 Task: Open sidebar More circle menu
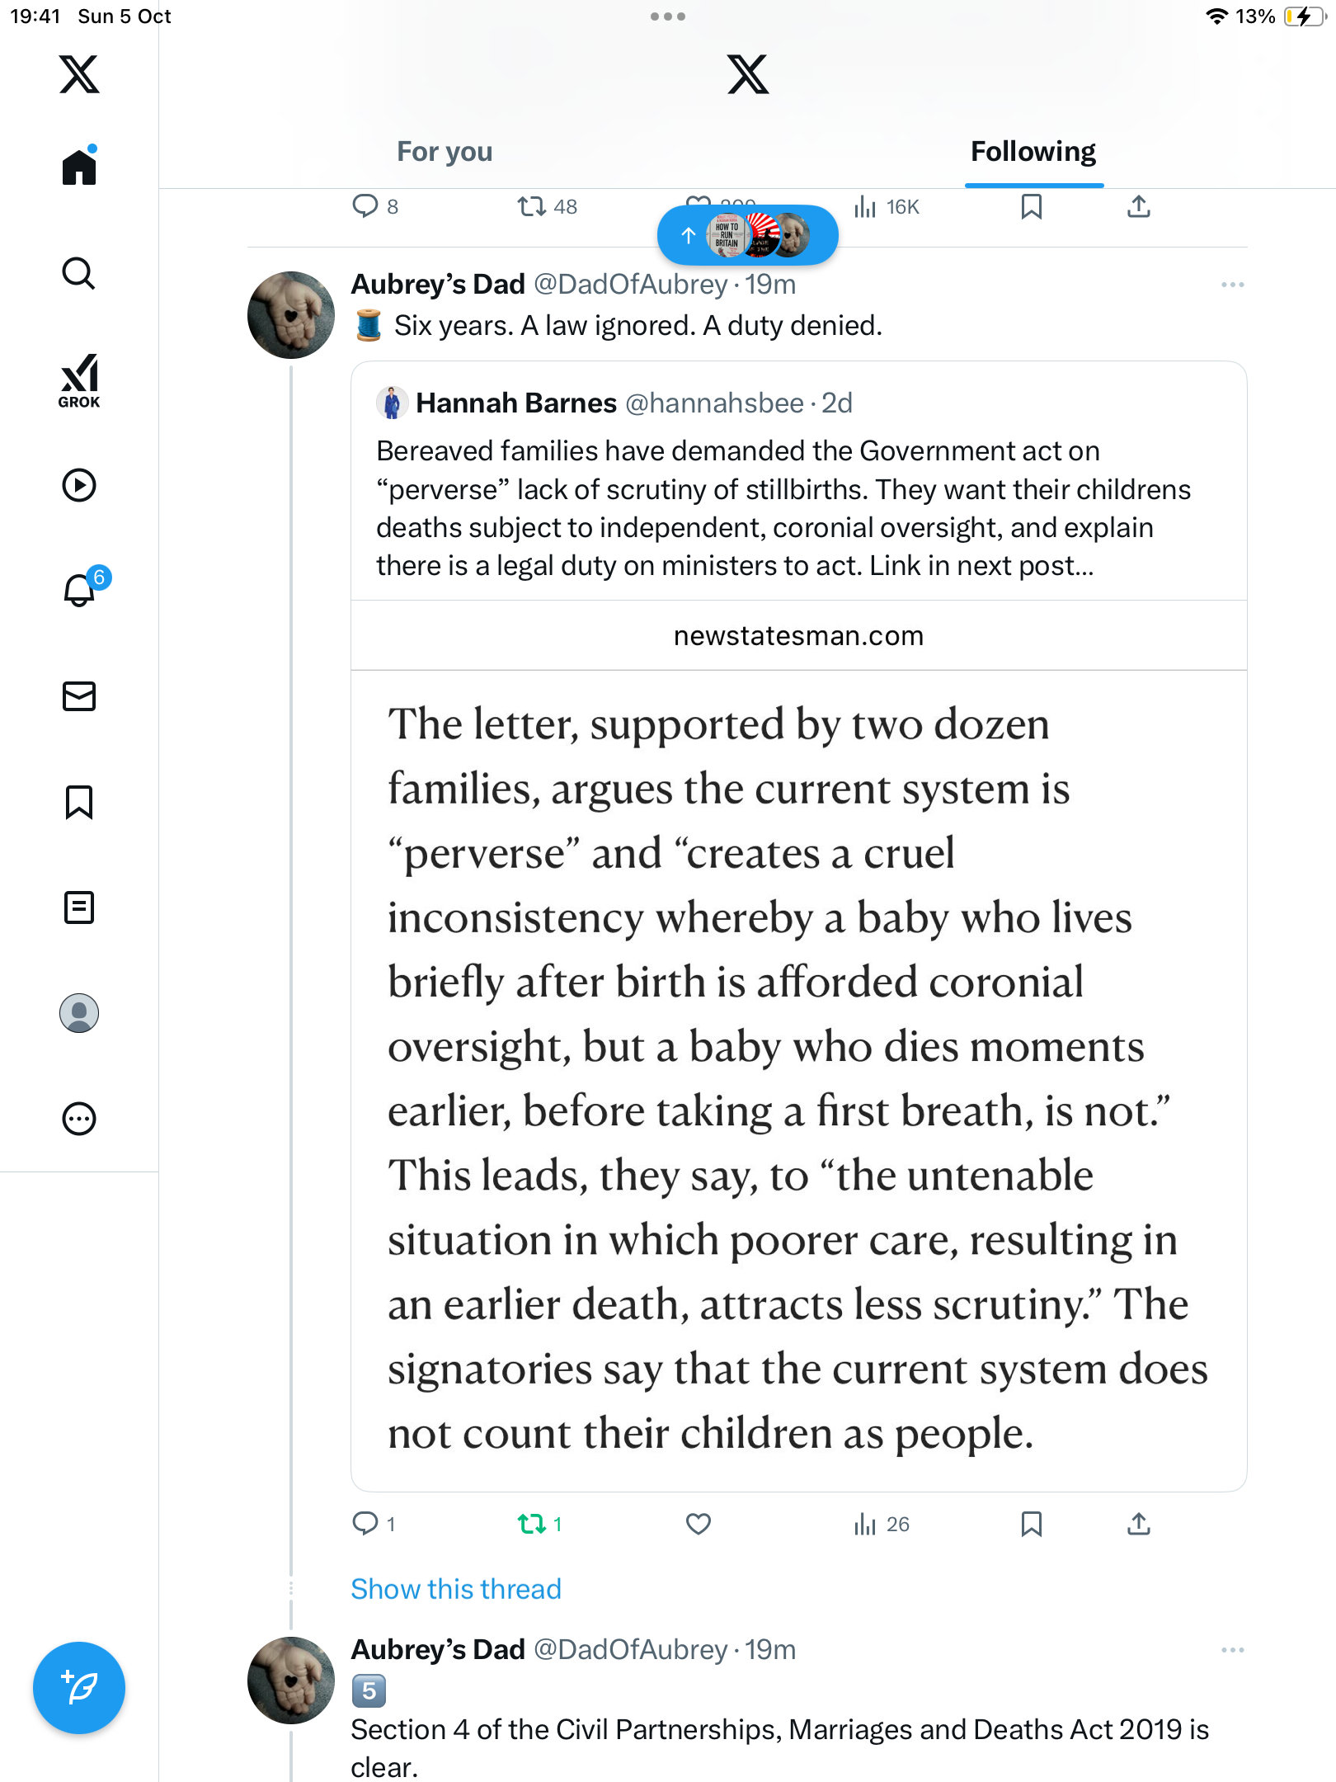(79, 1119)
